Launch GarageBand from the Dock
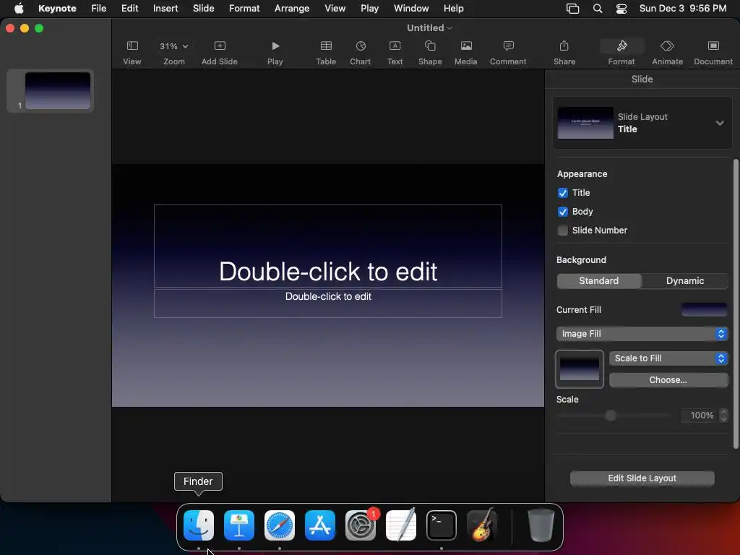 pyautogui.click(x=482, y=525)
